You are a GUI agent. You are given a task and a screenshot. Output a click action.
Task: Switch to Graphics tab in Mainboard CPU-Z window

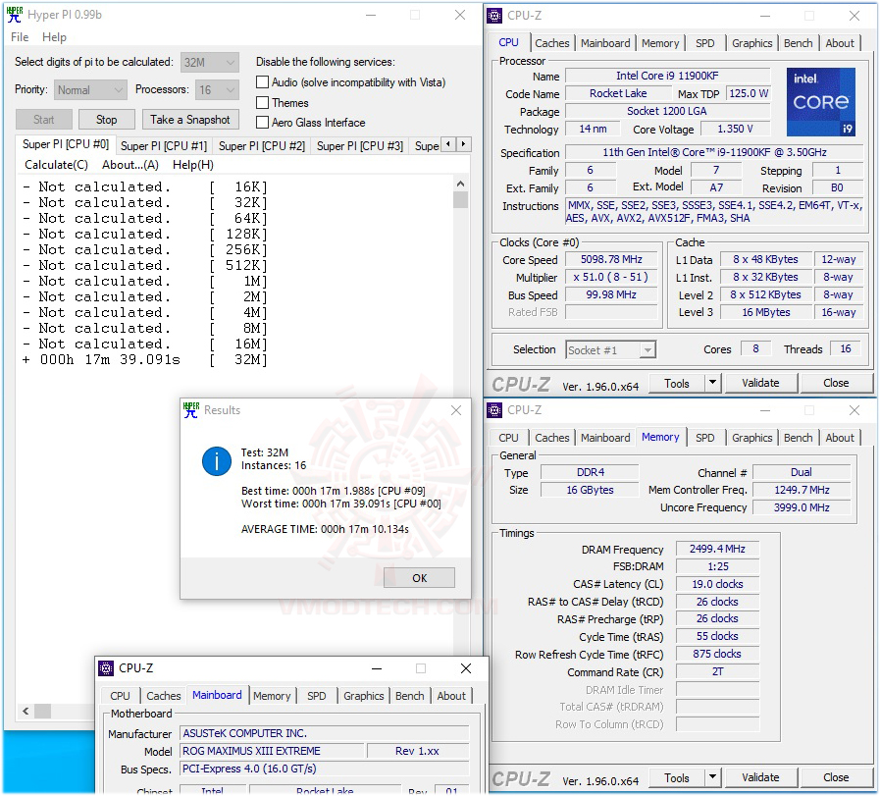[x=364, y=696]
